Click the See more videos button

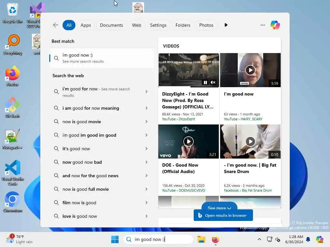219,206
